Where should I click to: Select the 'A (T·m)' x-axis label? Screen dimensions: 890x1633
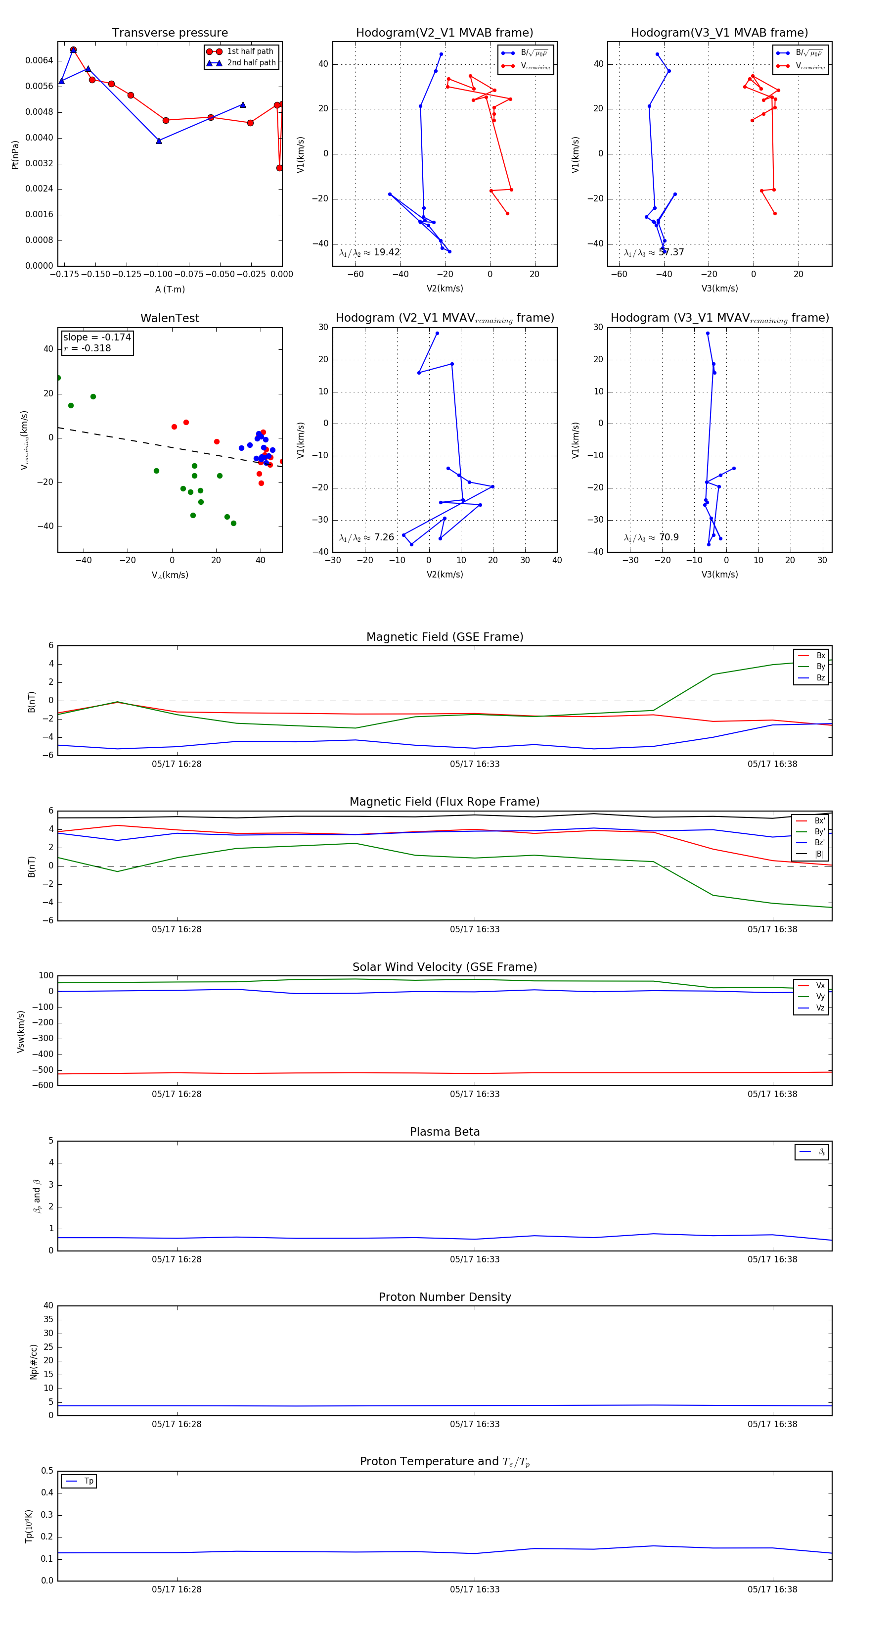tap(170, 289)
